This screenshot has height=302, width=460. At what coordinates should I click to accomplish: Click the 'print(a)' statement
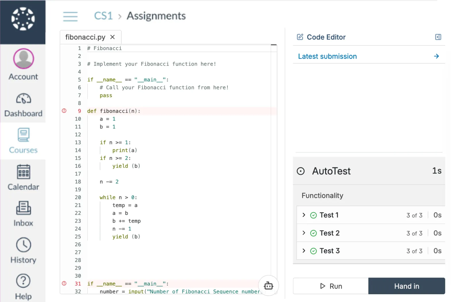pos(124,150)
